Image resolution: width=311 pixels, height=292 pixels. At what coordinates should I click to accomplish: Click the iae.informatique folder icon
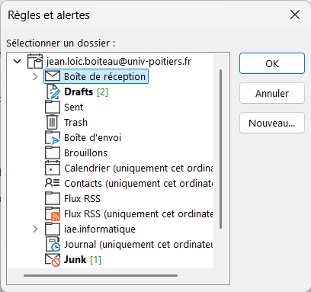53,229
